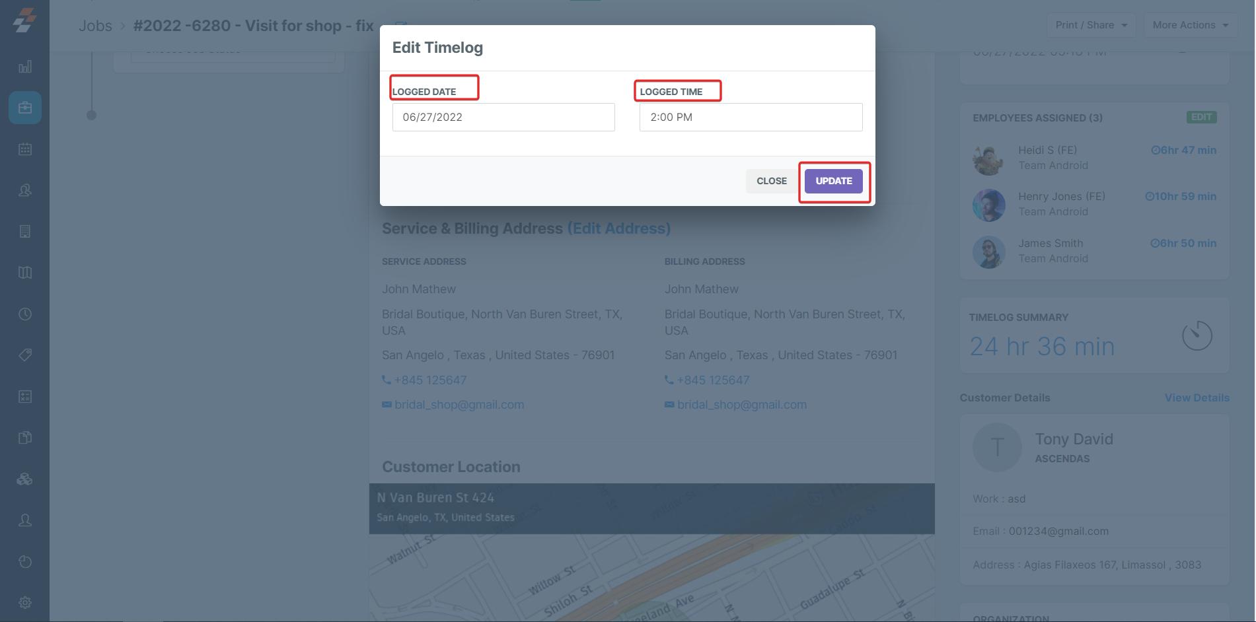The width and height of the screenshot is (1256, 622).
Task: Open the dashboard bar chart icon in sidebar
Action: coord(25,67)
